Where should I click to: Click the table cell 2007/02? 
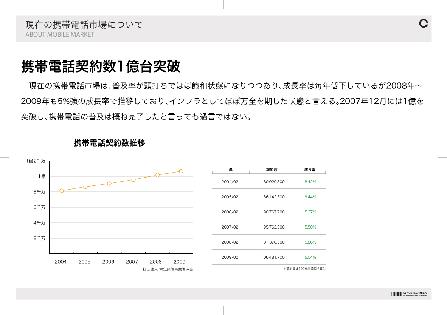point(230,227)
